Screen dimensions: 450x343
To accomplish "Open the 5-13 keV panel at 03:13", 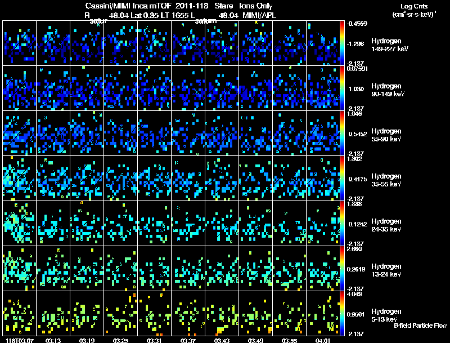I will pyautogui.click(x=53, y=313).
